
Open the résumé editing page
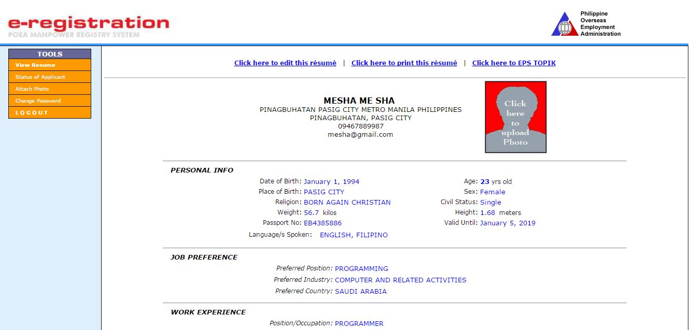pos(285,63)
